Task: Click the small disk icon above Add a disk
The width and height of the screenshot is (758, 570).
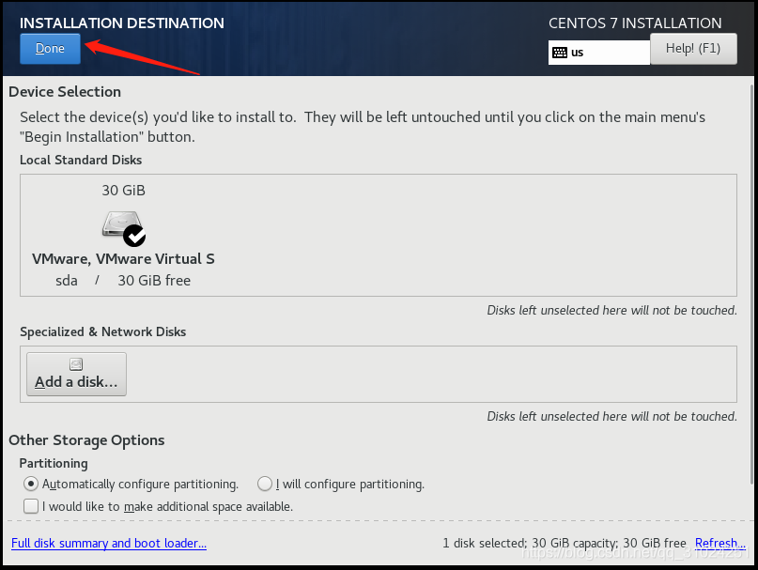Action: pos(76,364)
